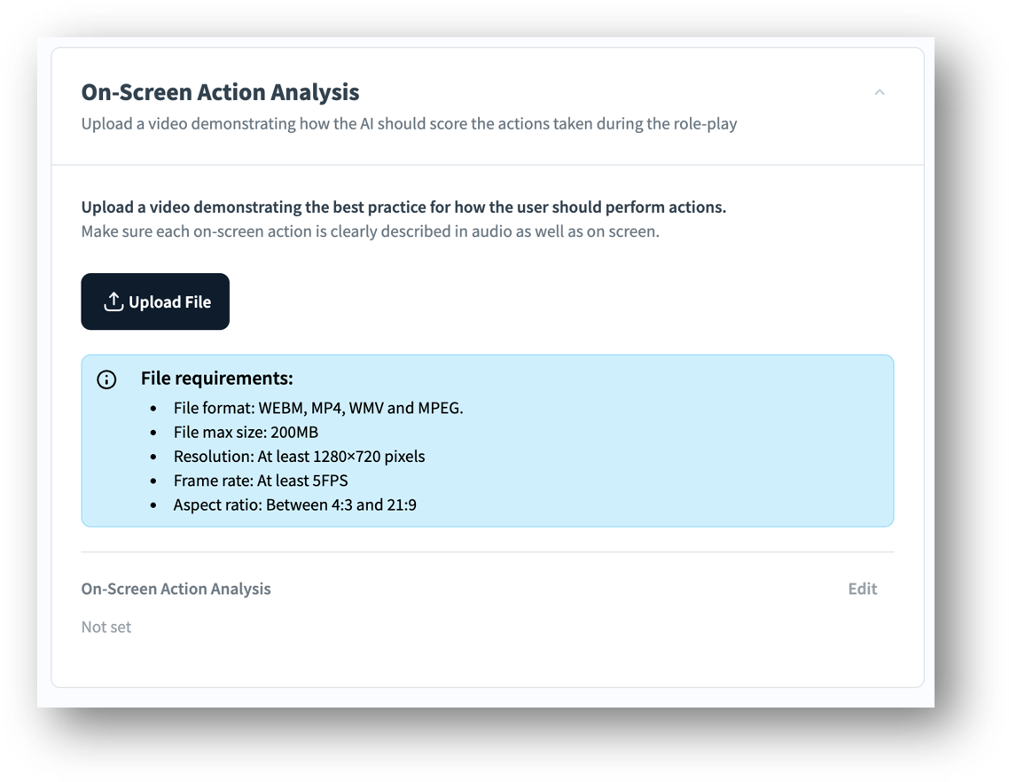This screenshot has width=1009, height=782.
Task: Open Edit for On-Screen Action Analysis
Action: (862, 589)
